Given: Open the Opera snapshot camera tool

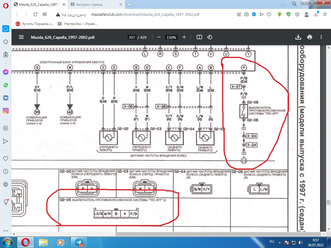Looking at the screenshot, I should pyautogui.click(x=247, y=14).
